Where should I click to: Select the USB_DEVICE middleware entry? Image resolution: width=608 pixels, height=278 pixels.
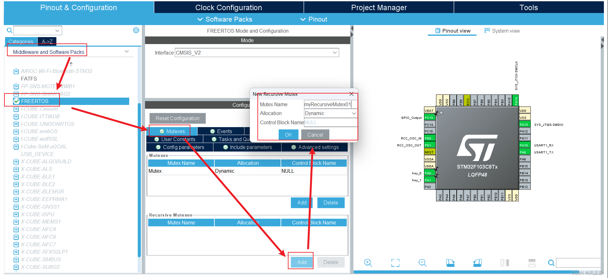(37, 154)
